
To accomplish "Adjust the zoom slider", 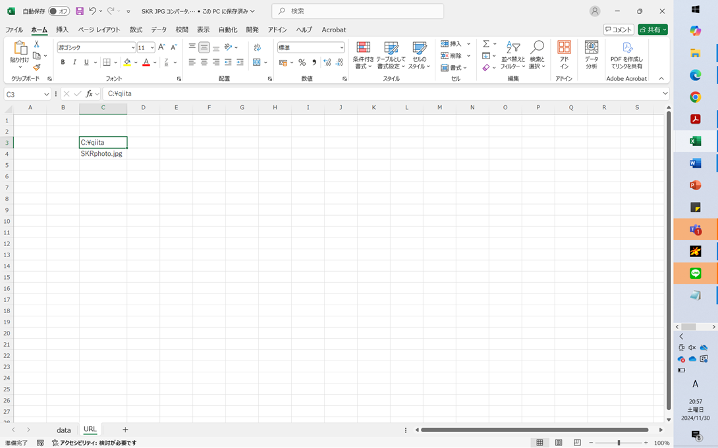I will click(619, 443).
